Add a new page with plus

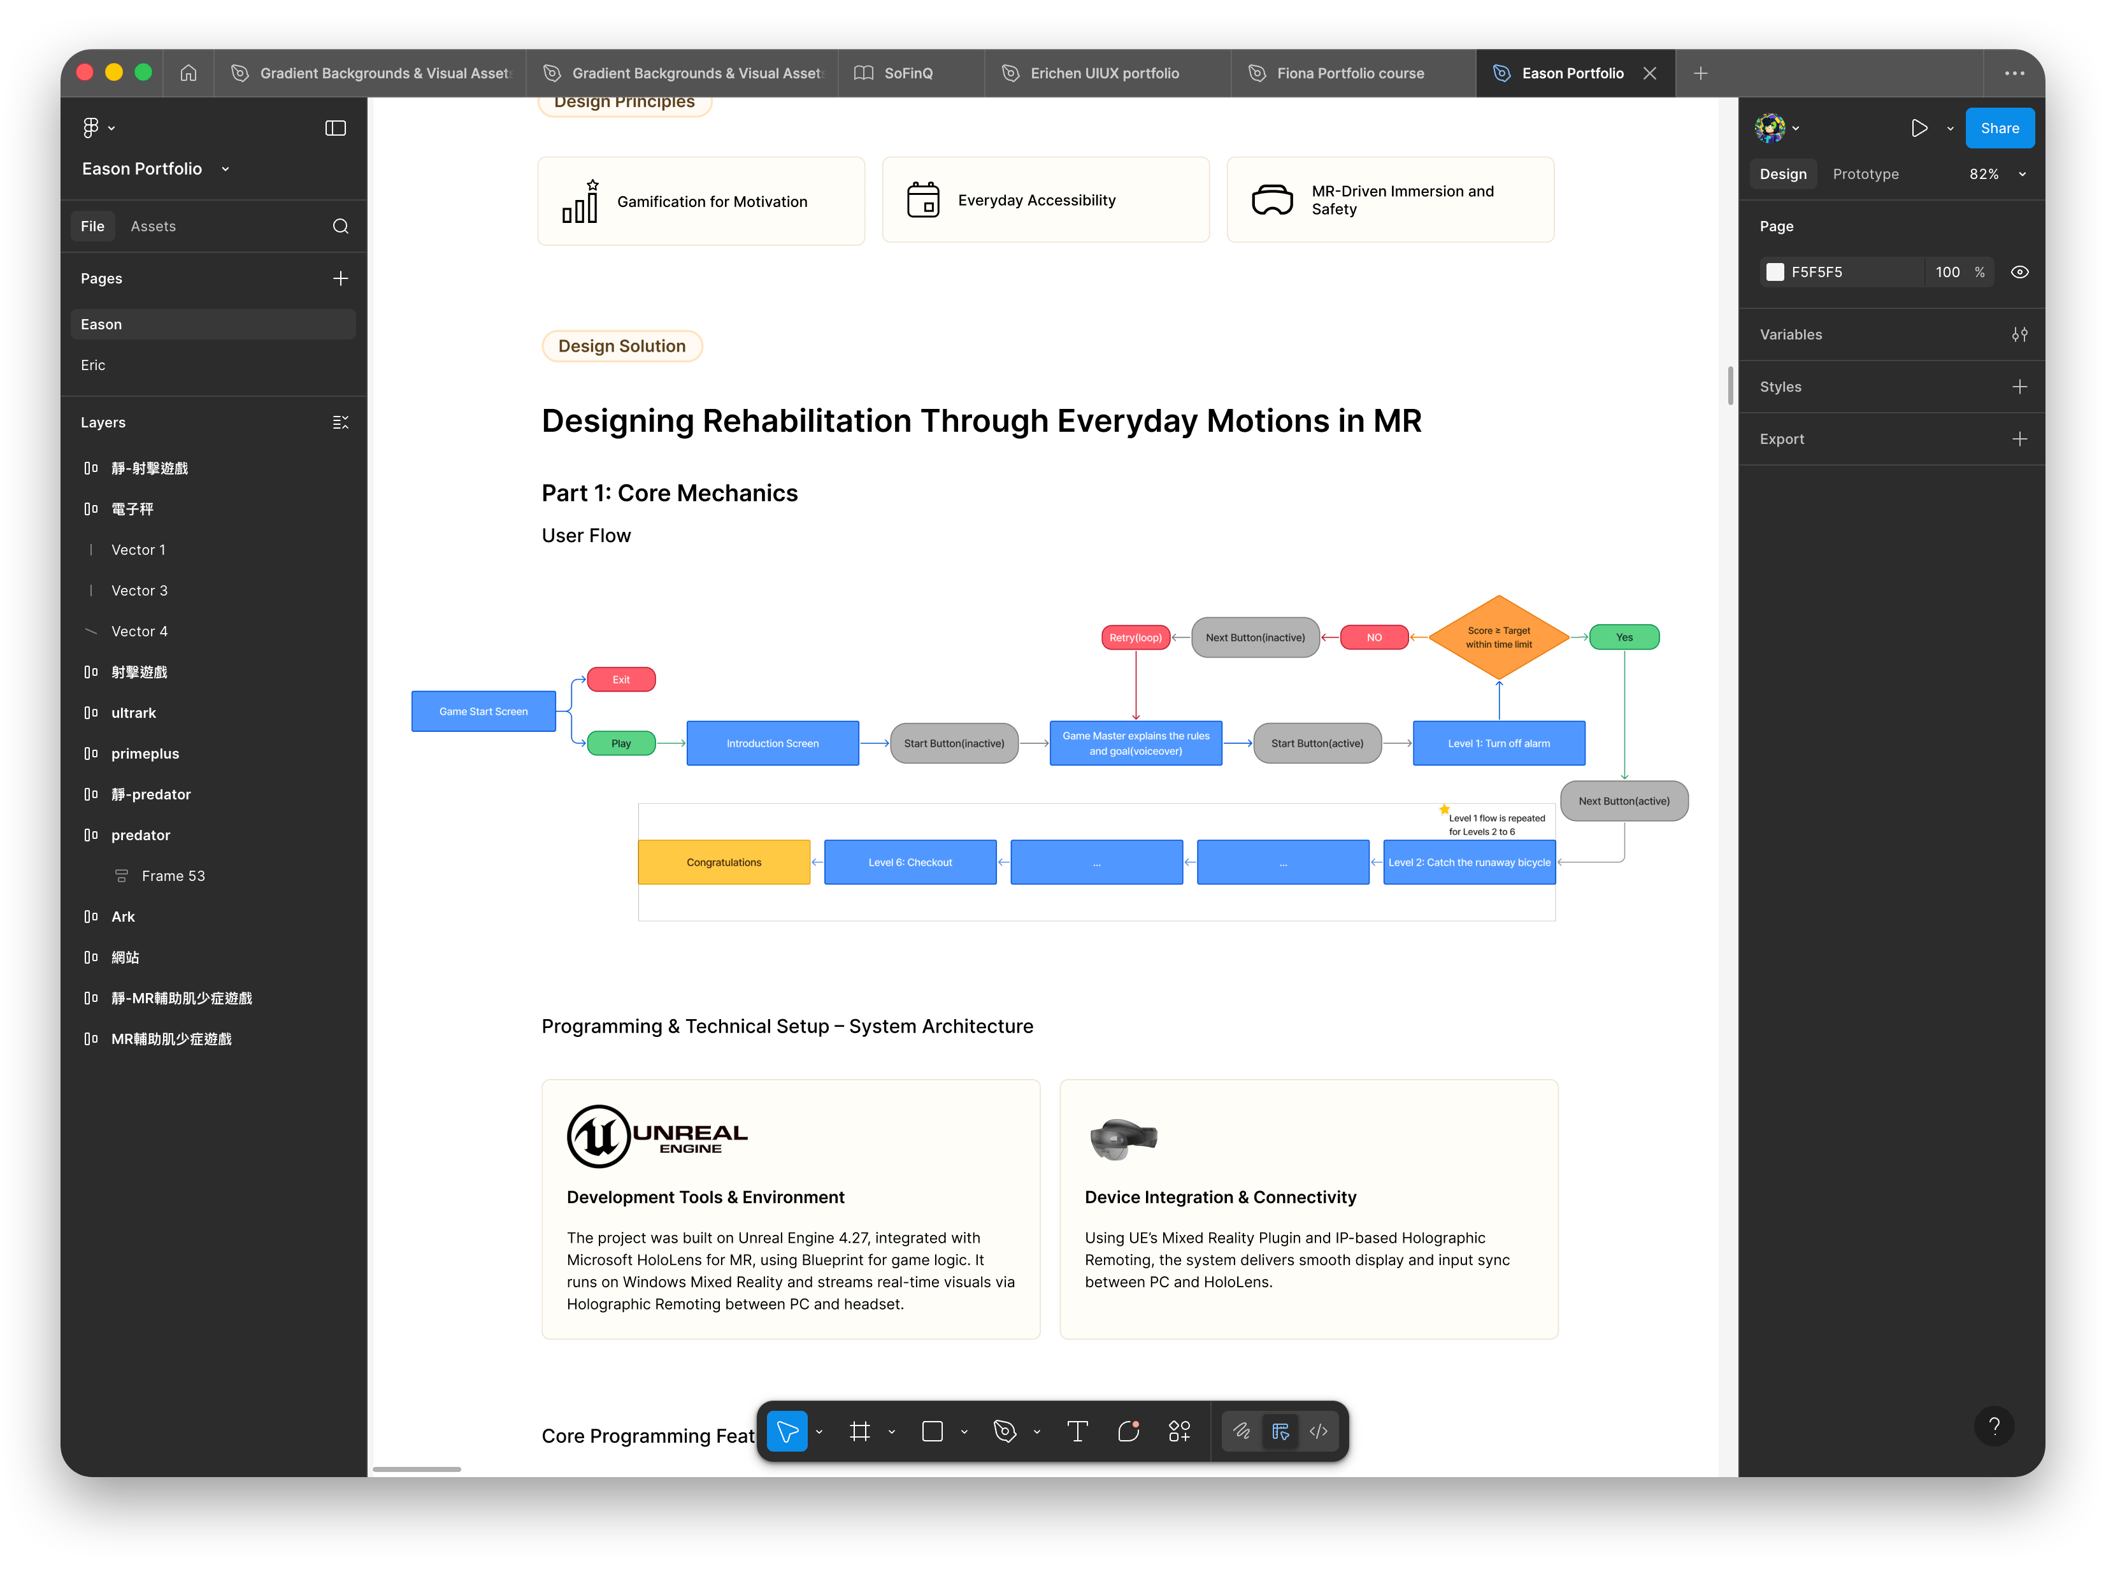pyautogui.click(x=340, y=279)
